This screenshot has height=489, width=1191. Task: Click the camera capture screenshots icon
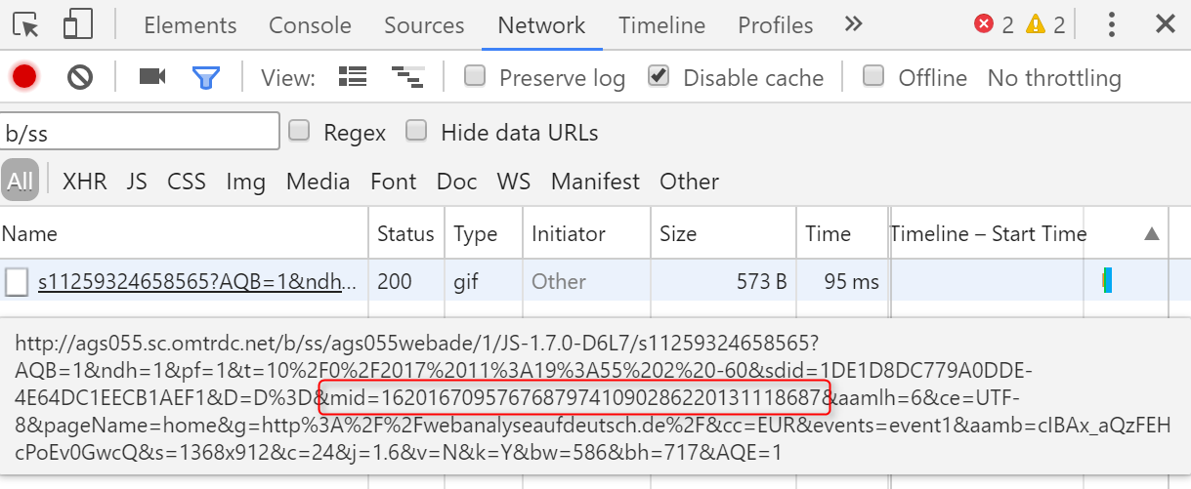[152, 77]
